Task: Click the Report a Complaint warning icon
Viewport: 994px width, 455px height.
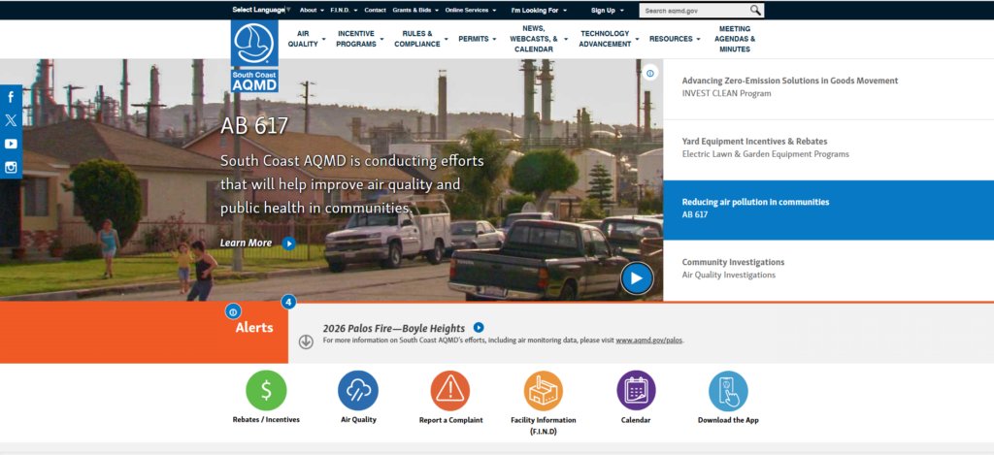Action: pyautogui.click(x=450, y=390)
